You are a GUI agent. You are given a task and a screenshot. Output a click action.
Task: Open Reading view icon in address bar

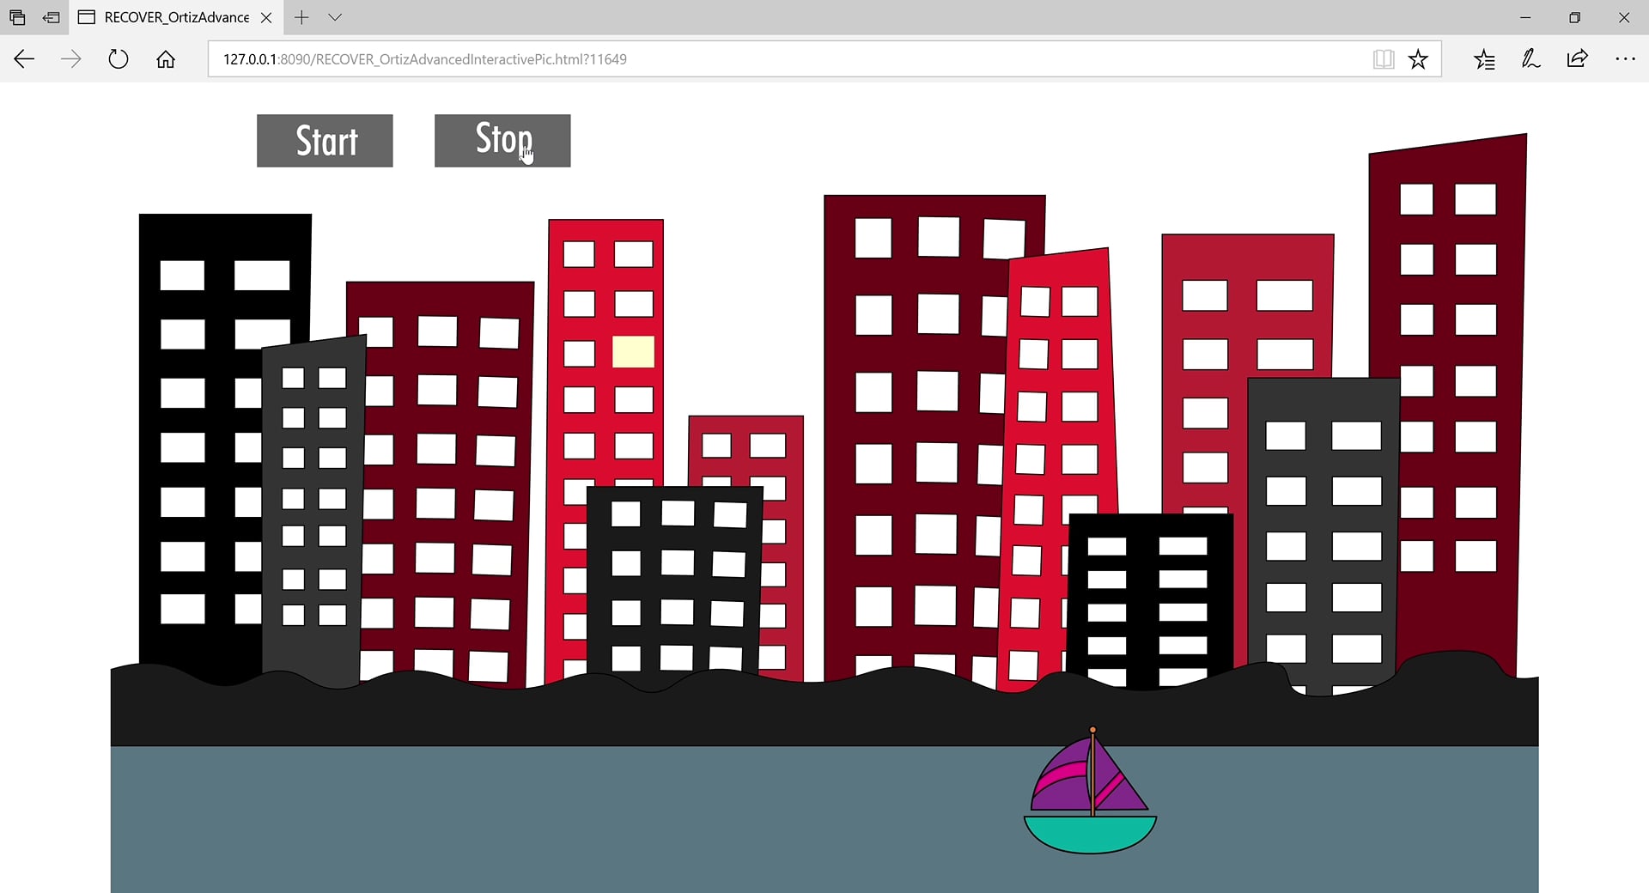pos(1383,59)
